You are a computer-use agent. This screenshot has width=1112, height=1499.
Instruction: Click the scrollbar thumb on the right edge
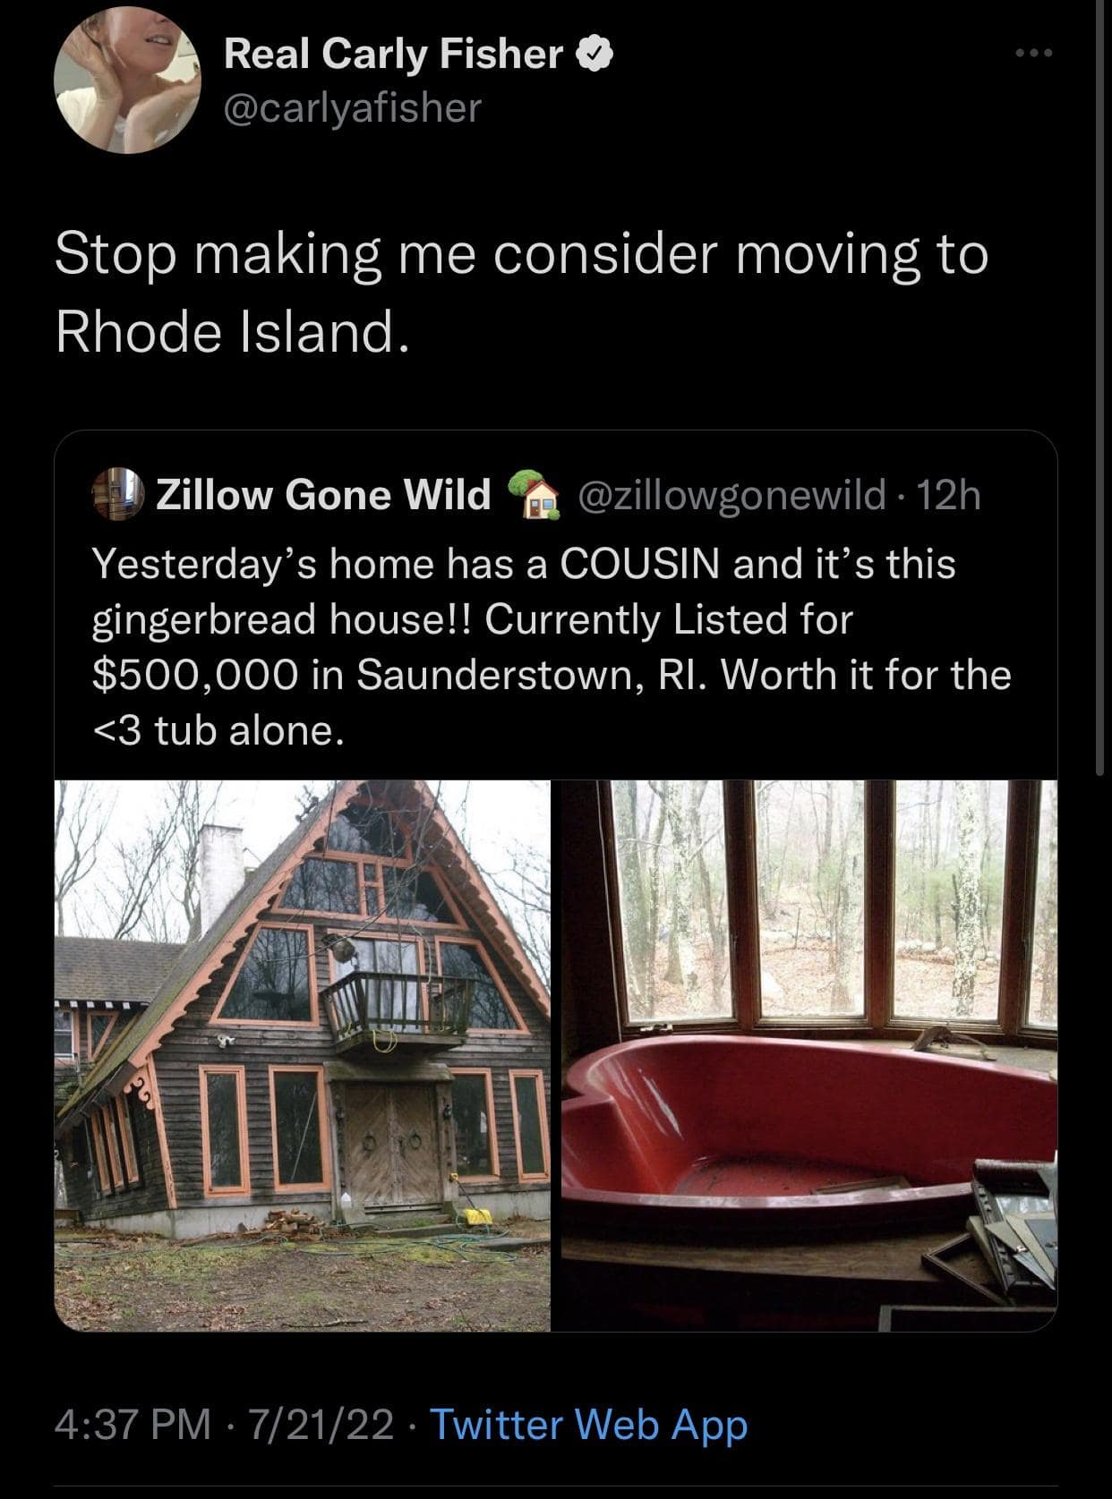(1099, 385)
